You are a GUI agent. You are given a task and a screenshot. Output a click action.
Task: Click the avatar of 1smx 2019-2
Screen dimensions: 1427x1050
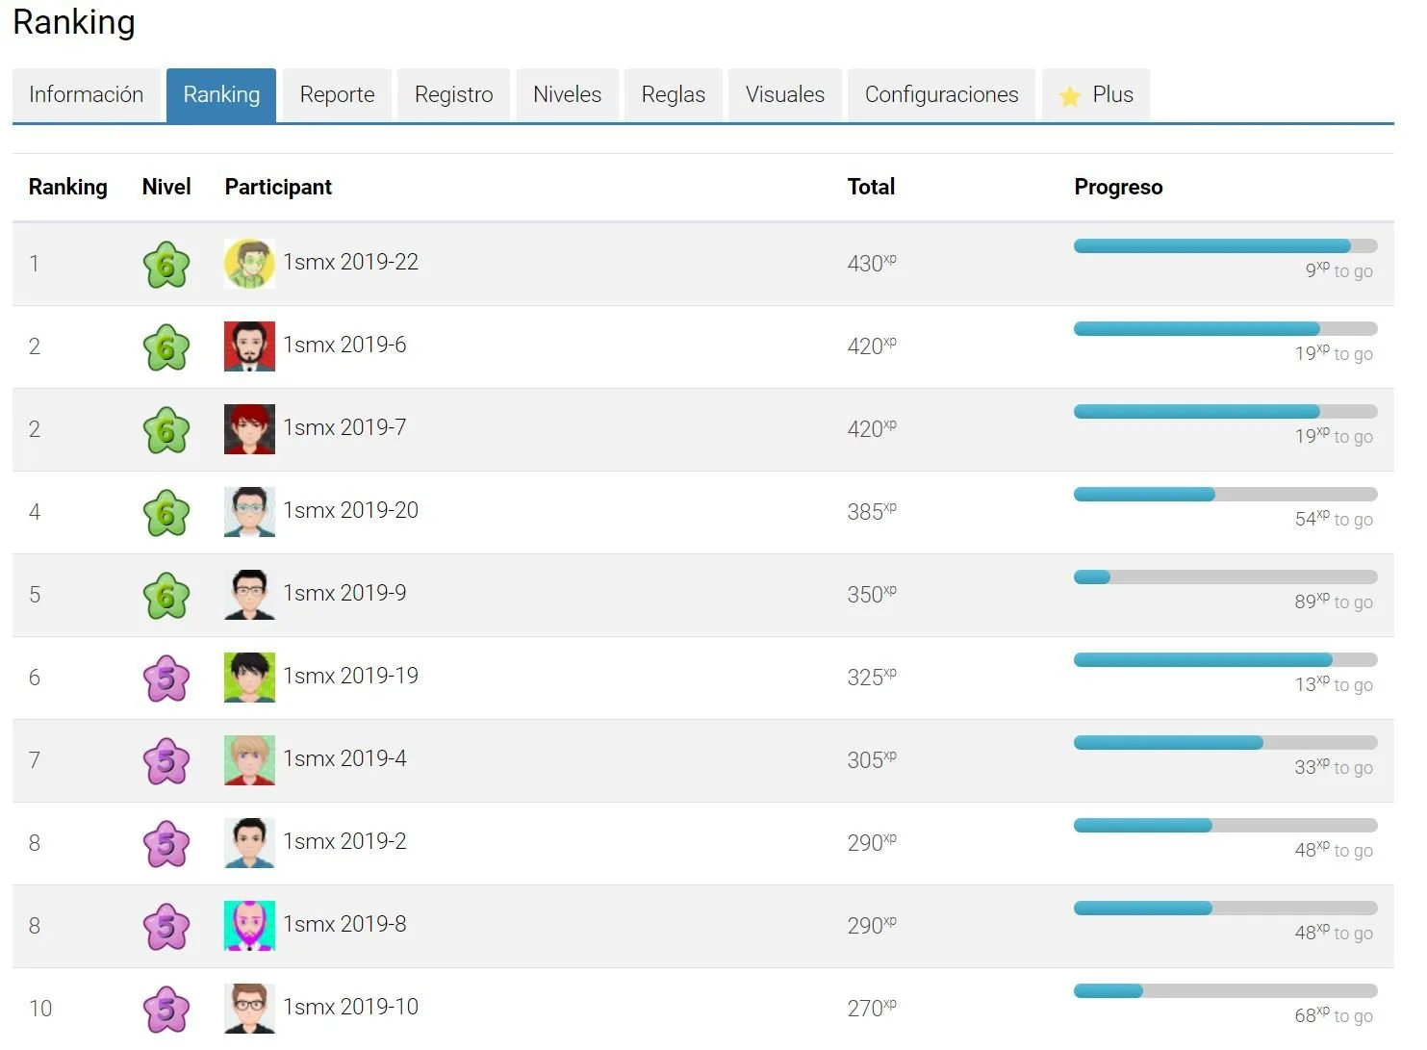coord(249,843)
